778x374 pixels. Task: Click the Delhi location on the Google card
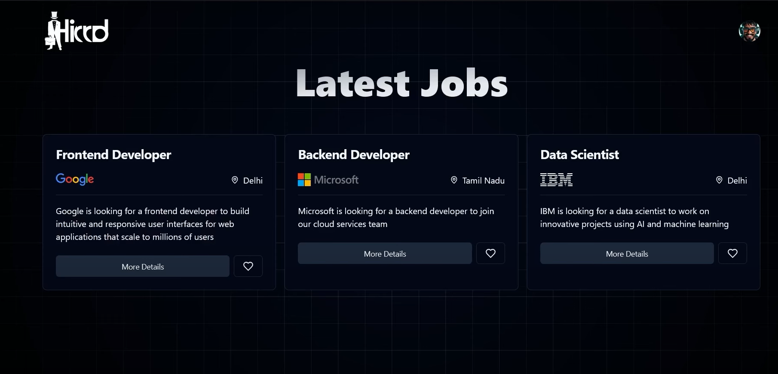click(x=253, y=181)
